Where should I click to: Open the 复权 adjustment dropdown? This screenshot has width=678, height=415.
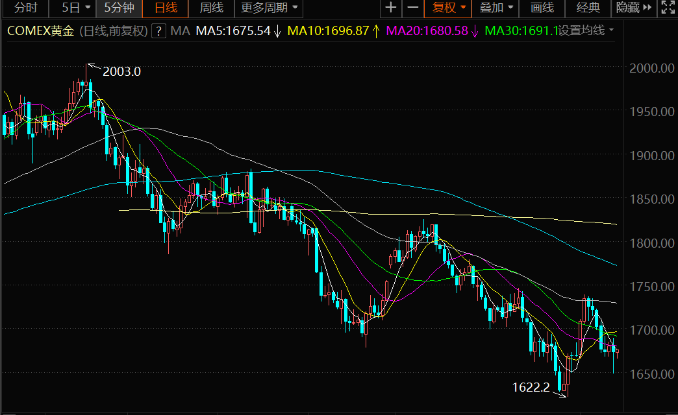tap(449, 8)
